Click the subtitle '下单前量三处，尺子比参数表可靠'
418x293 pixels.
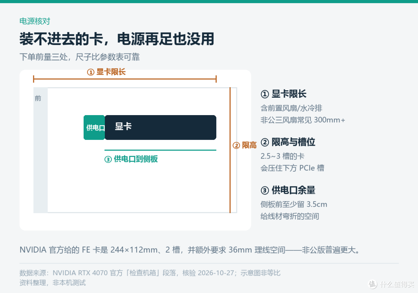click(79, 57)
